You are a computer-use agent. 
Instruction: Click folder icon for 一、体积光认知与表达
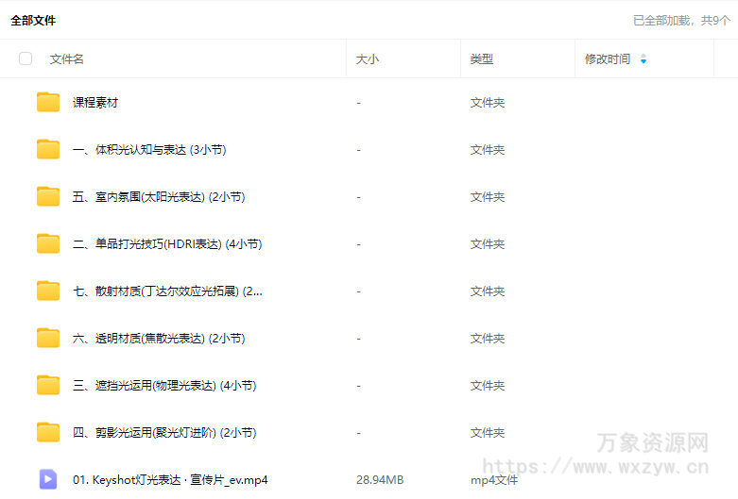(48, 149)
